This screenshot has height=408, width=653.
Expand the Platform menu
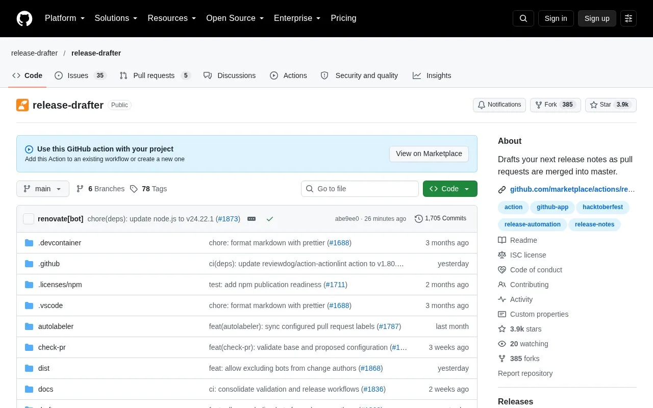(x=65, y=18)
